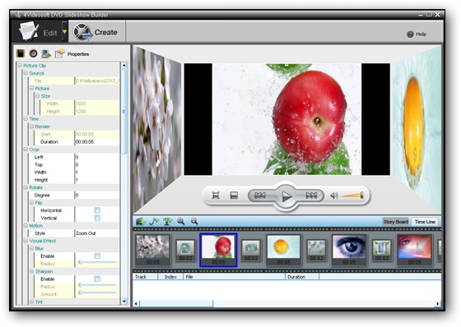The image size is (461, 327).
Task: Adjust the Sharpen Radius slider
Action: pyautogui.click(x=97, y=285)
